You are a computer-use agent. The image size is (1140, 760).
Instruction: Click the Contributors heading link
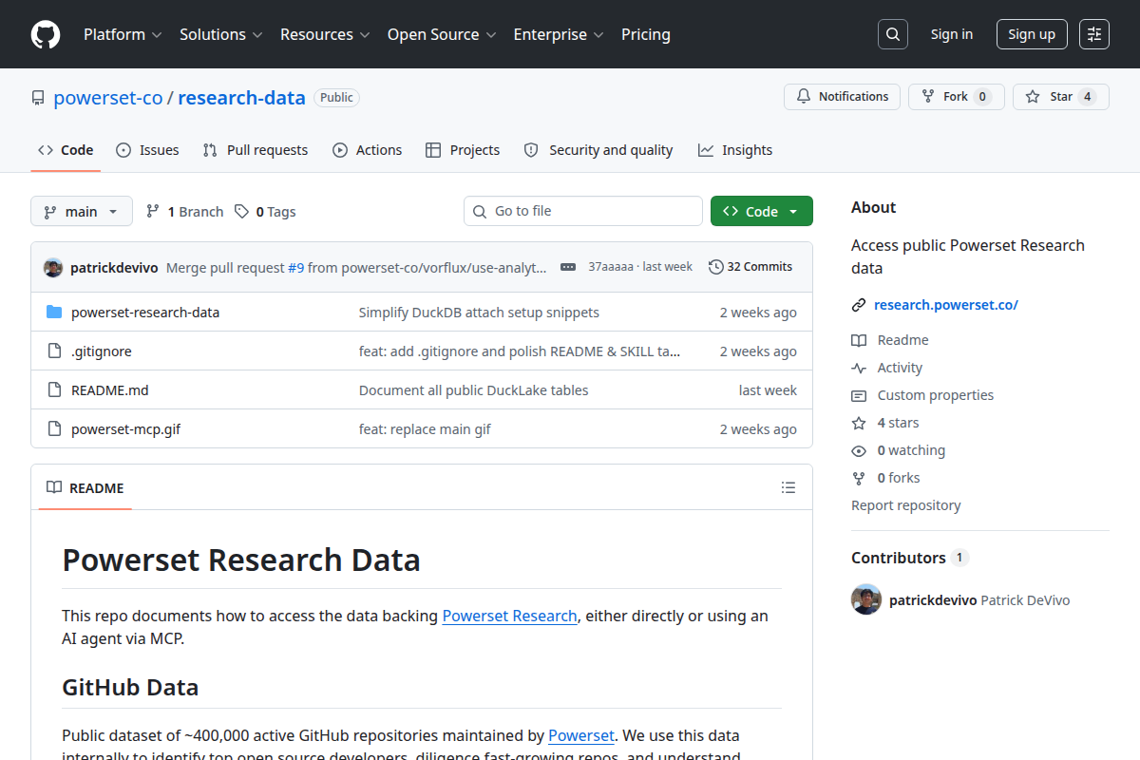tap(909, 558)
